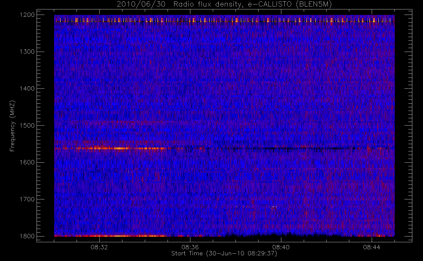
Task: Click the 'Start Time (30-Jun-10 08:29:37)' axis label
Action: pyautogui.click(x=224, y=253)
